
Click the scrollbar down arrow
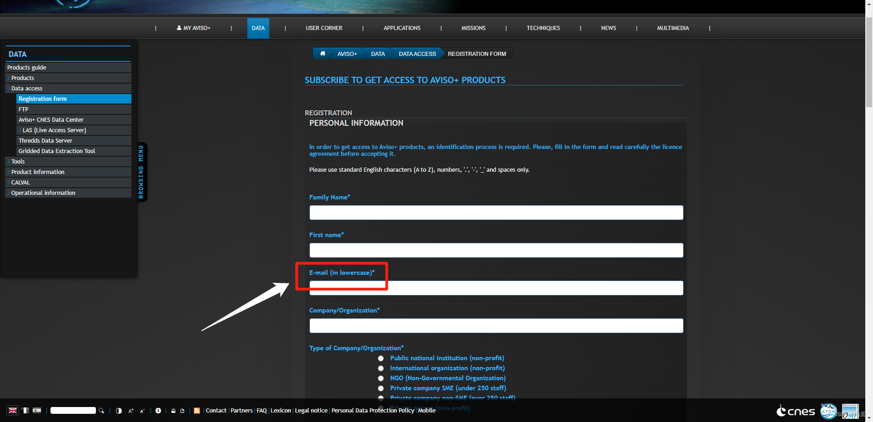pyautogui.click(x=869, y=417)
